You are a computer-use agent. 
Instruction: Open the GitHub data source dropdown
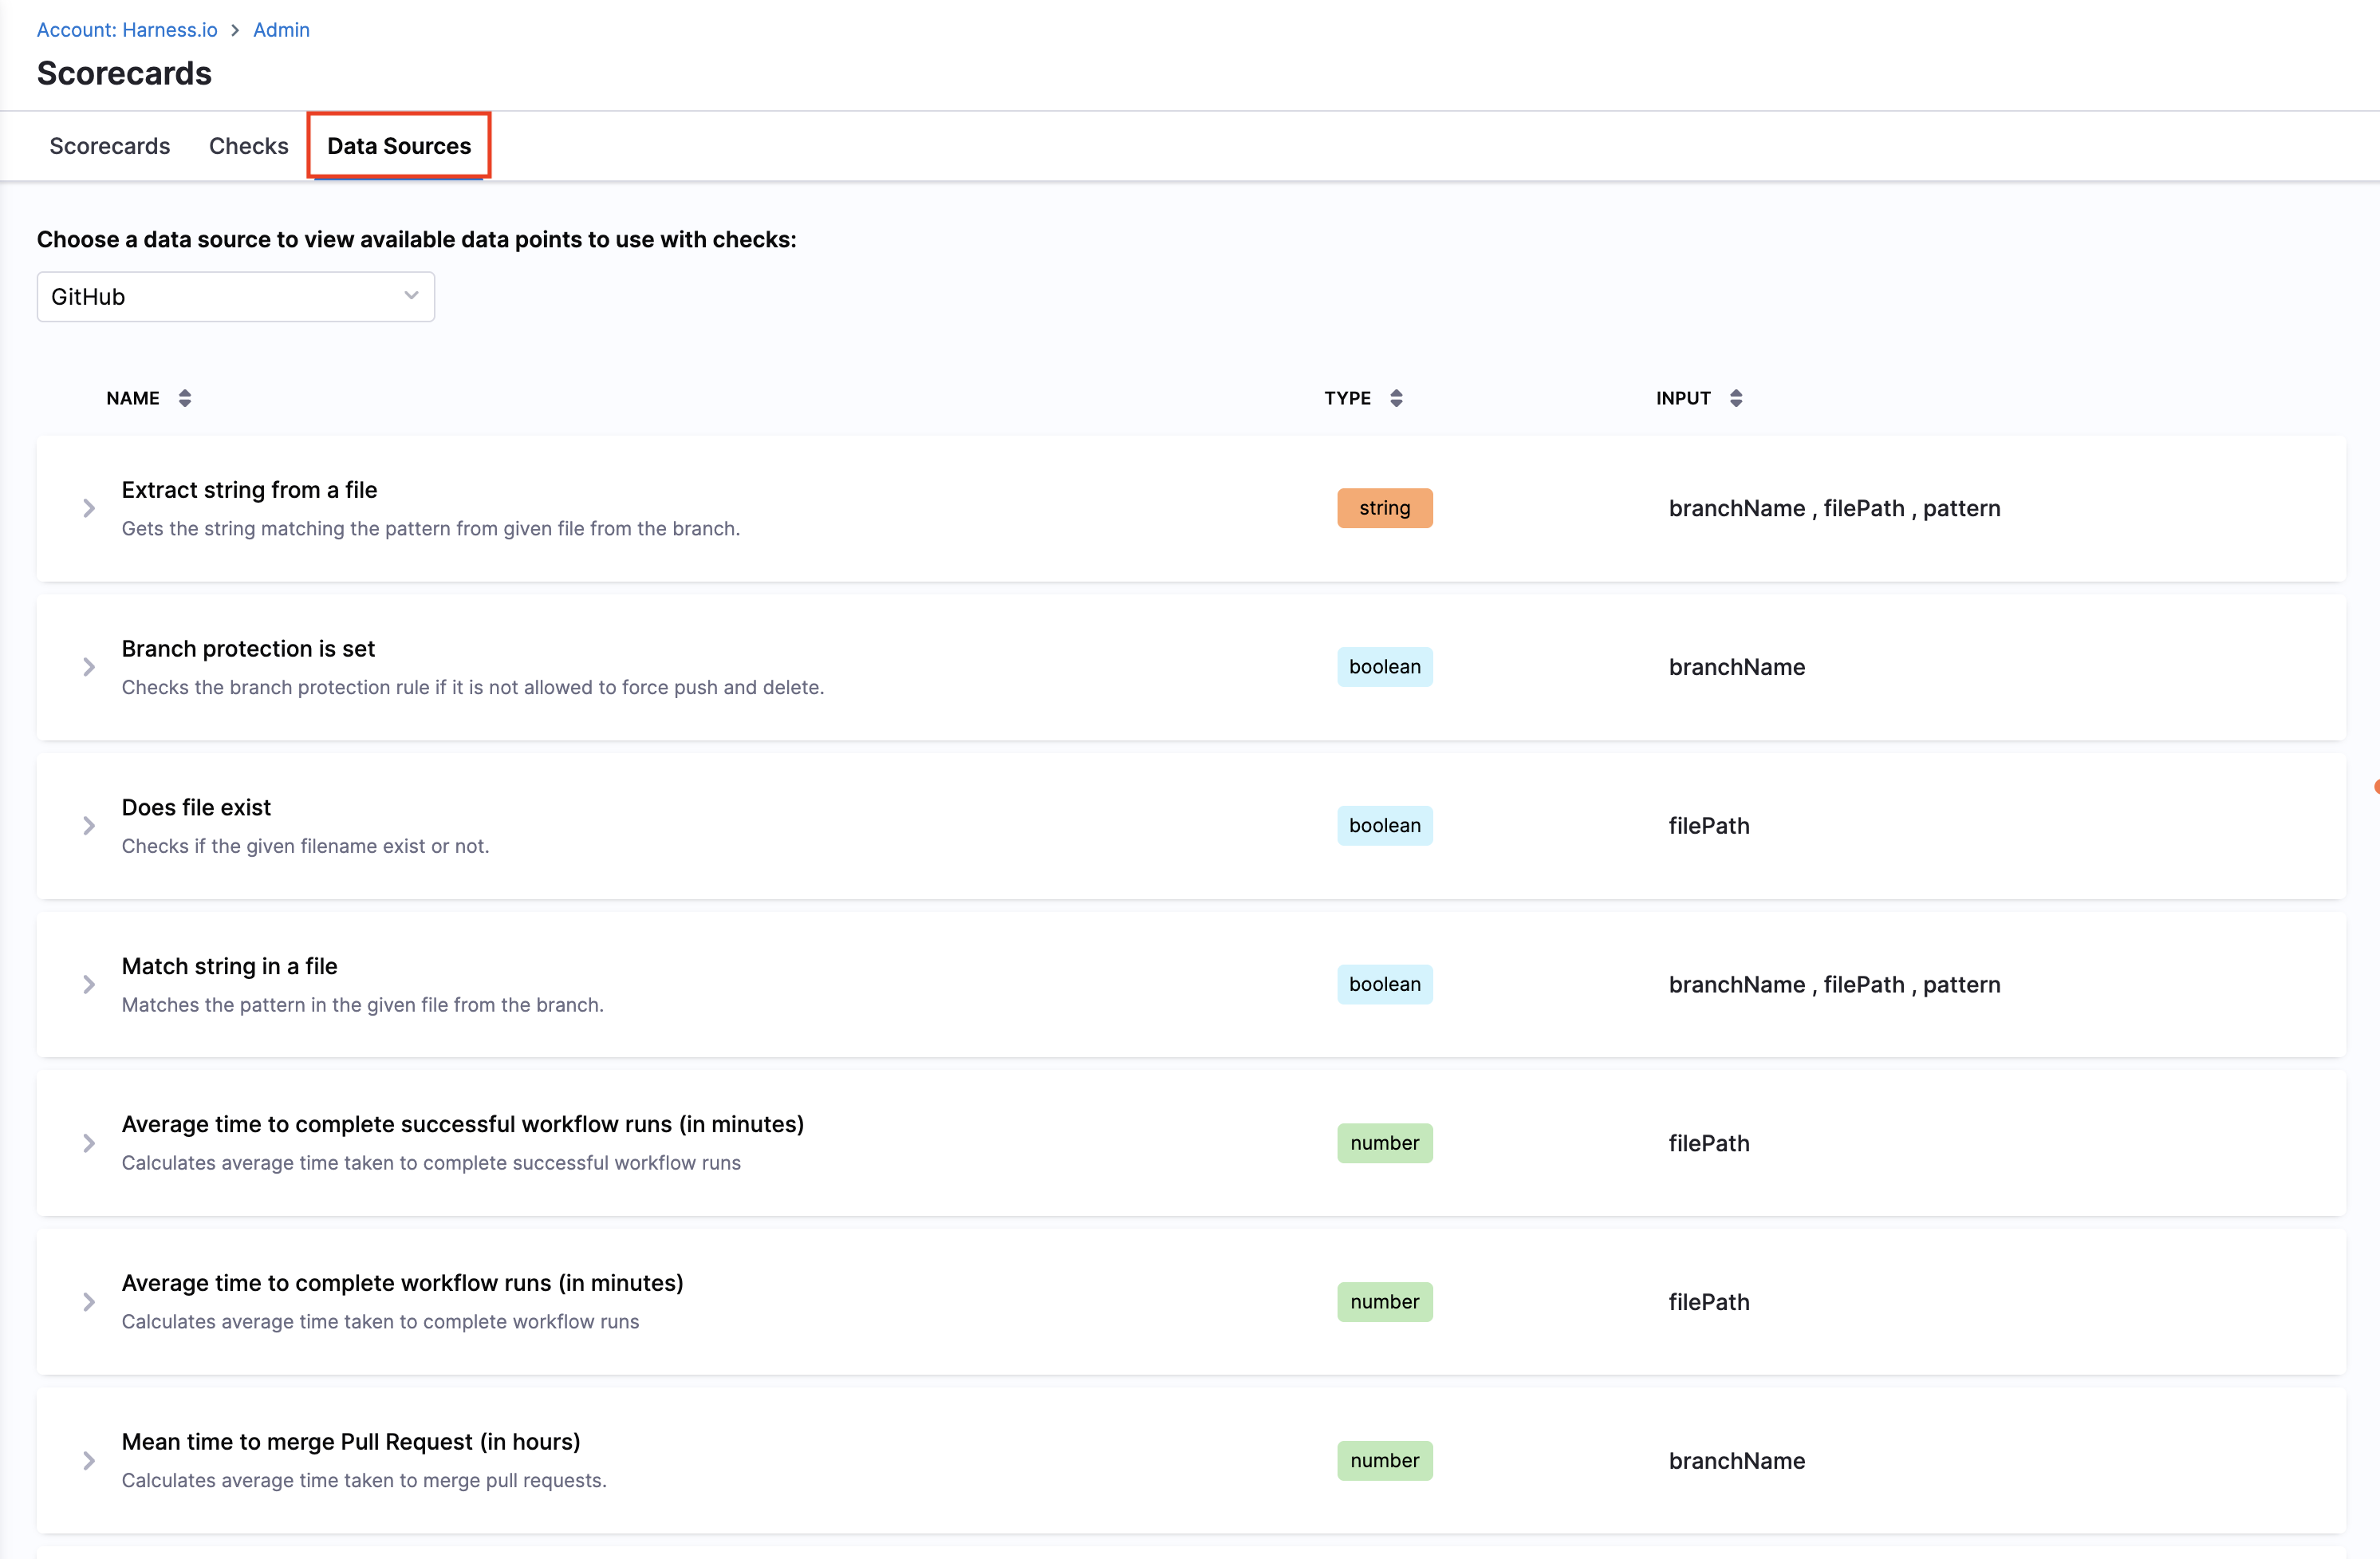point(236,296)
